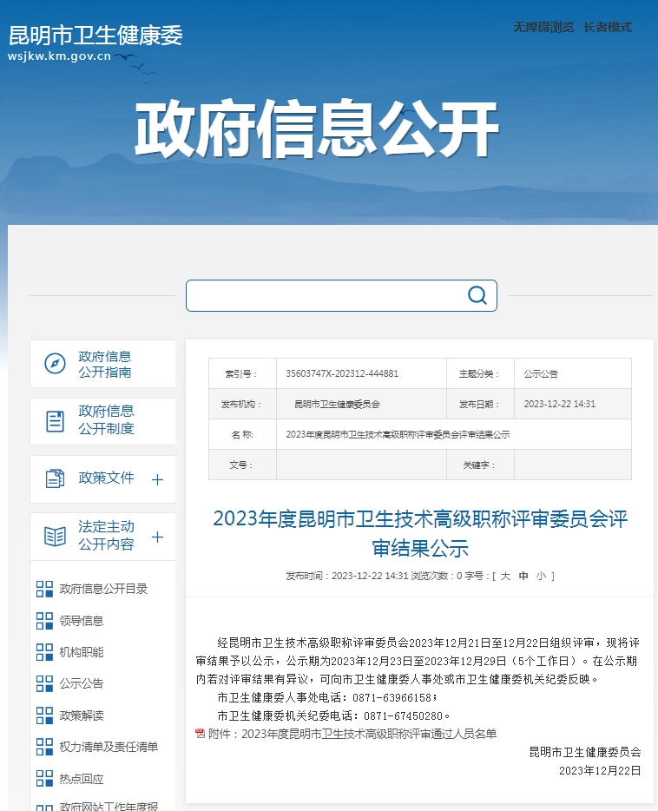Open 领导信息 link

click(x=81, y=621)
